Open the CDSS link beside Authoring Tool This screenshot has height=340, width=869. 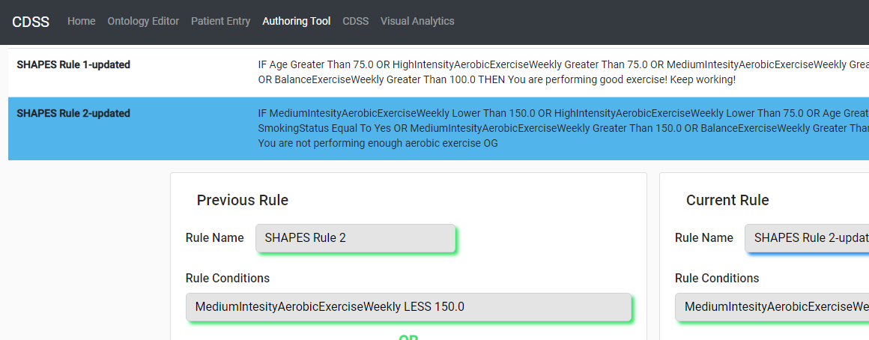(x=355, y=21)
